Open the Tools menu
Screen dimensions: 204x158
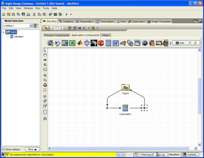coord(46,8)
